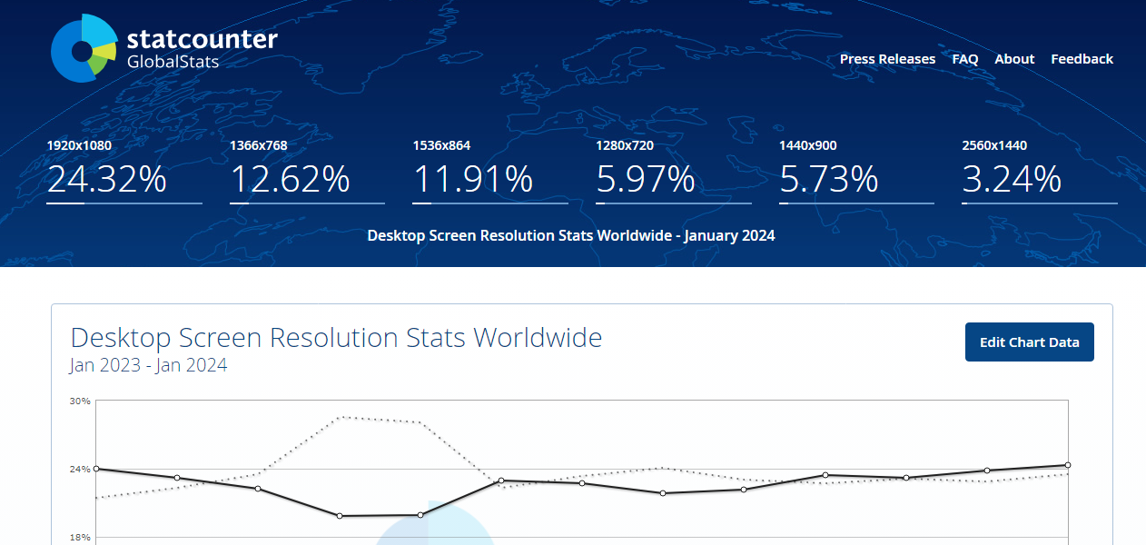Click the first data point on solid line
Viewport: 1146px width, 545px height.
96,469
